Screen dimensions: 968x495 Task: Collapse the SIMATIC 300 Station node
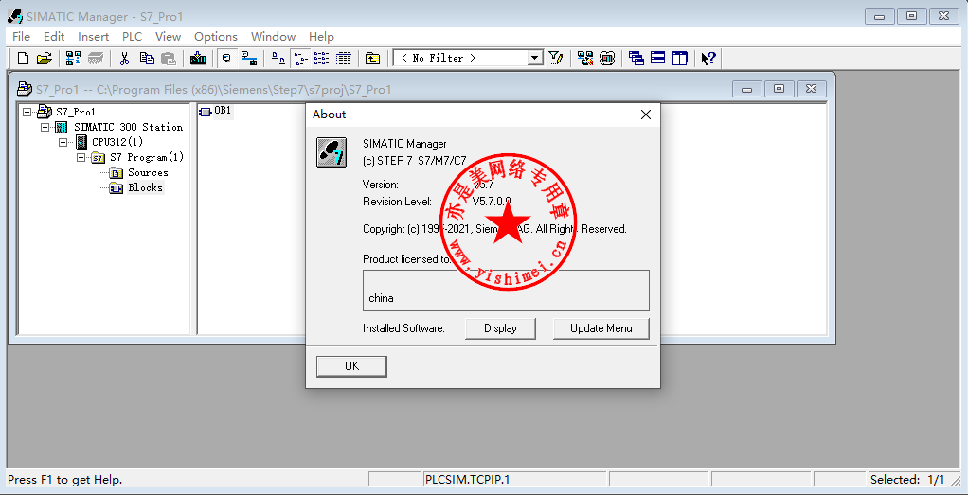(x=45, y=127)
